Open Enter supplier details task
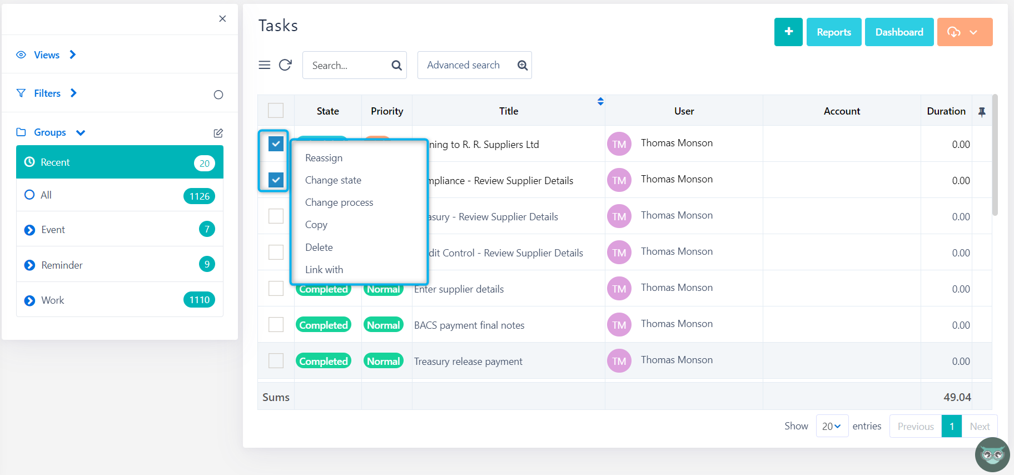 pyautogui.click(x=459, y=289)
